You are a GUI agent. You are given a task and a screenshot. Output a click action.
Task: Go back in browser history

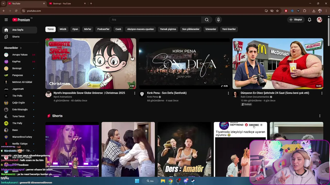(4, 11)
